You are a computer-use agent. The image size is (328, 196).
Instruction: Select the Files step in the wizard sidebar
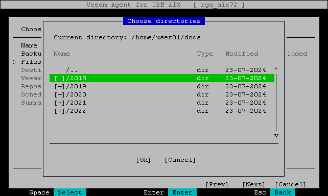[31, 62]
